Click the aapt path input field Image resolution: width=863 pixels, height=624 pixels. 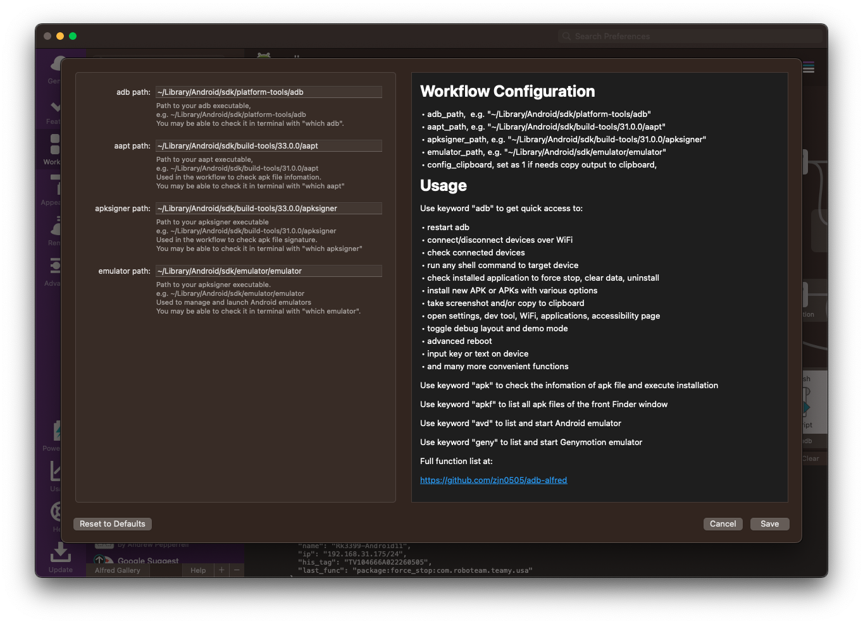click(x=269, y=146)
